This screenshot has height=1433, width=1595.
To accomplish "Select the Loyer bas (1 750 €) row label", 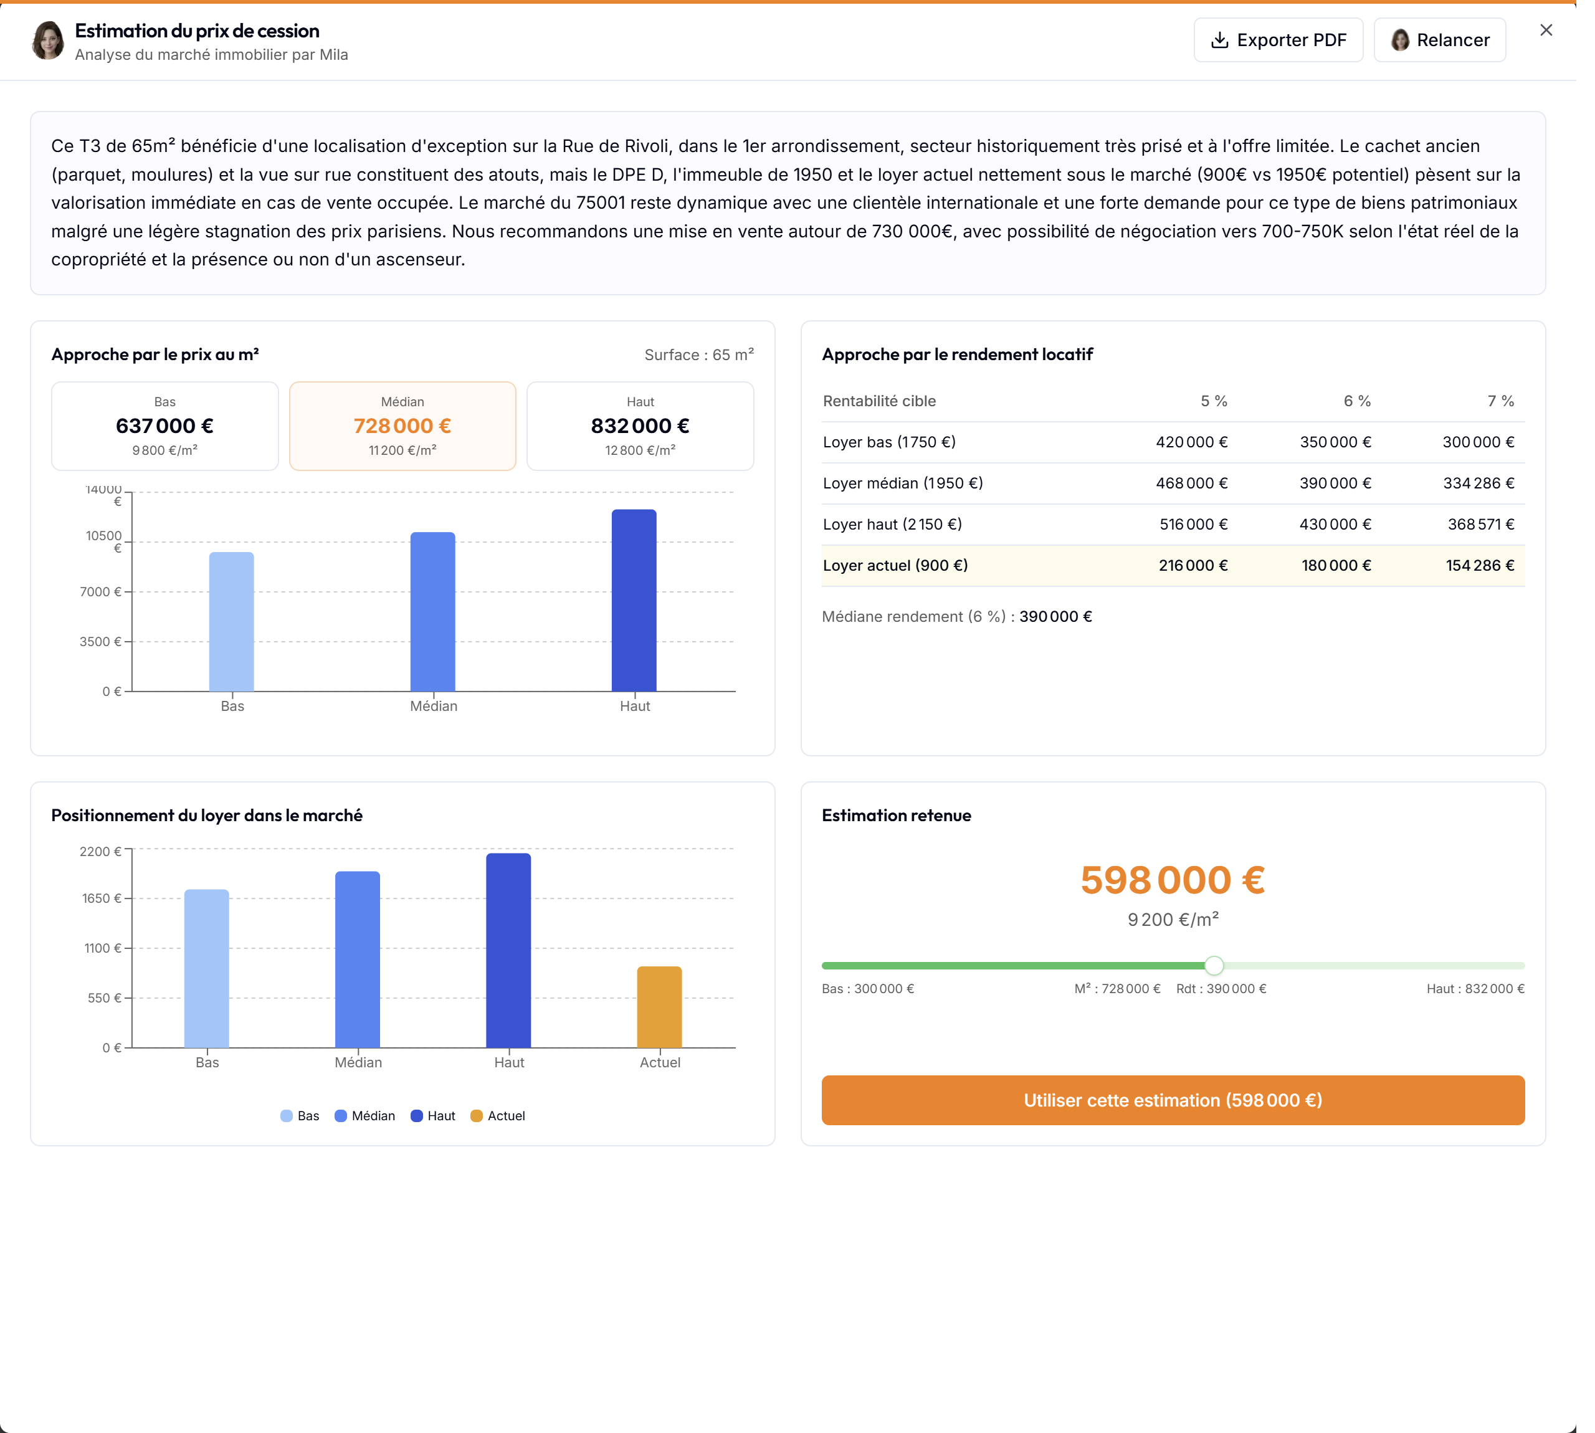I will (889, 442).
